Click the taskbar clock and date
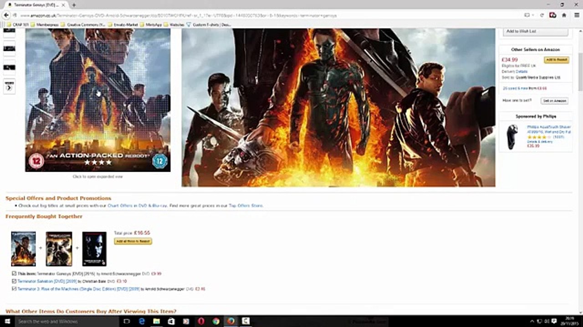Image resolution: width=583 pixels, height=327 pixels. tap(570, 321)
